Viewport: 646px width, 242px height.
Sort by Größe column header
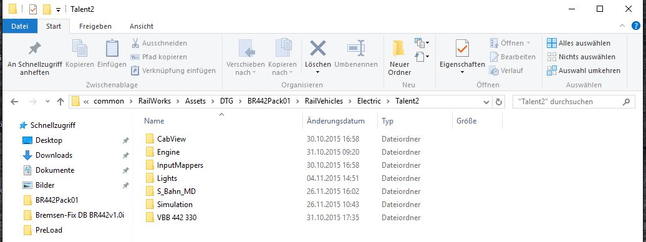click(x=466, y=121)
